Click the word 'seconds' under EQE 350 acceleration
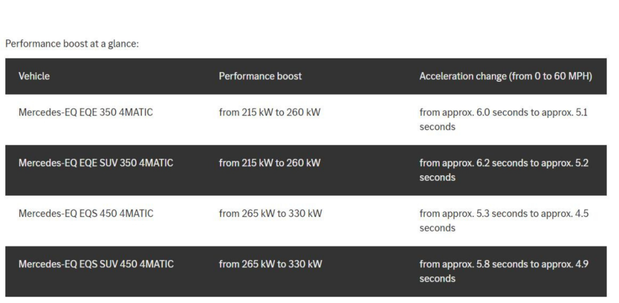This screenshot has width=619, height=303. tap(437, 127)
